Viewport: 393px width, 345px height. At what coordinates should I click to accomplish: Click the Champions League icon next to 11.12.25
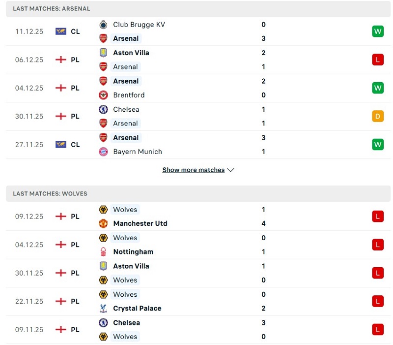61,31
